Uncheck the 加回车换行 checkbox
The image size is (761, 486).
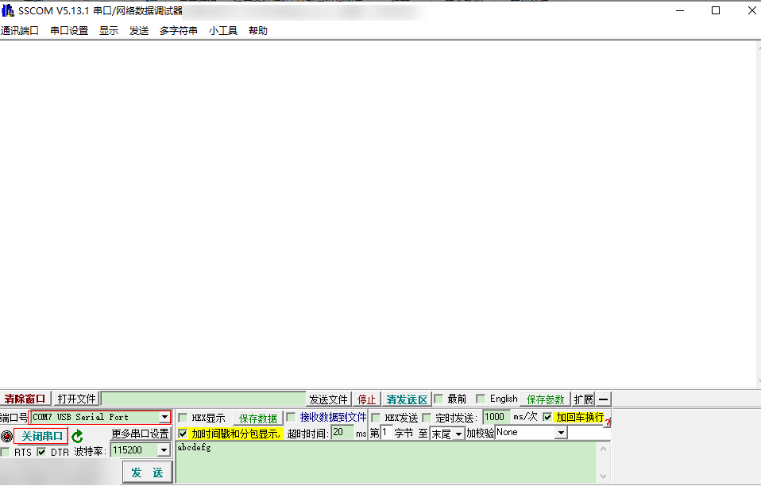point(547,417)
